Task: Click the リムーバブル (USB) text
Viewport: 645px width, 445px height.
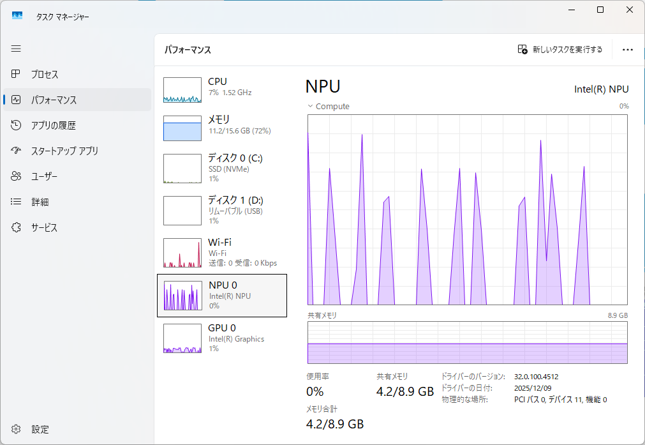Action: pos(235,211)
